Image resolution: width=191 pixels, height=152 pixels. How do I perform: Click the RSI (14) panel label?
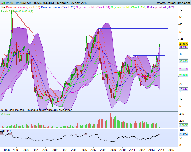click(6, 131)
